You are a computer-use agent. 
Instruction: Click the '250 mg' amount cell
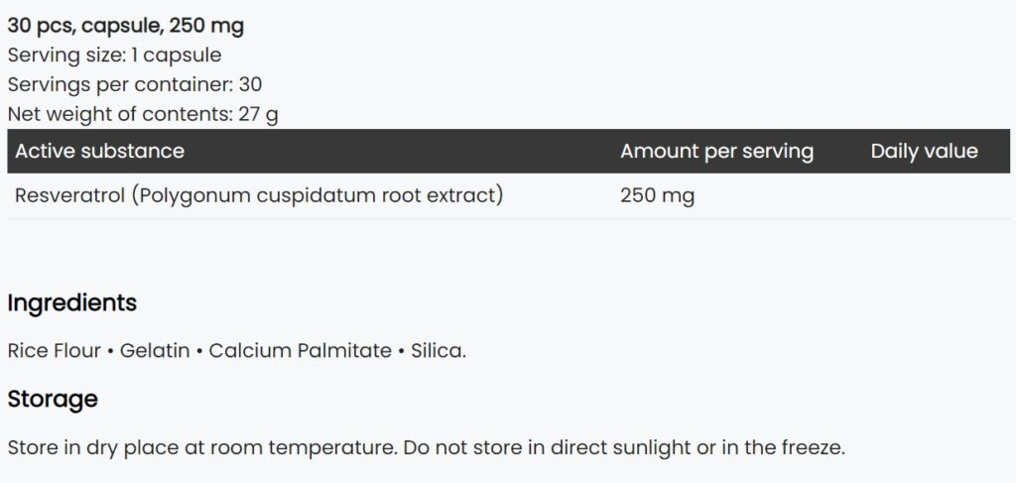[x=657, y=195]
